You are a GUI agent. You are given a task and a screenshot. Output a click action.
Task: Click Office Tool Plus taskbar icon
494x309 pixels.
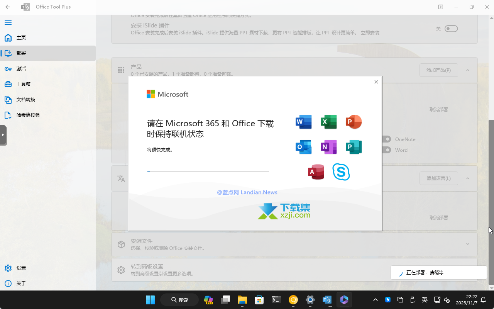tap(327, 300)
